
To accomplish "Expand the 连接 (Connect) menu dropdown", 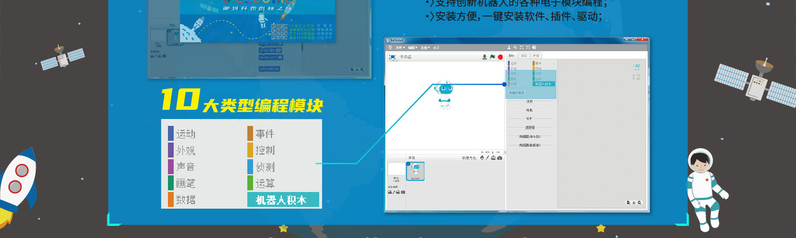I will click(x=424, y=47).
